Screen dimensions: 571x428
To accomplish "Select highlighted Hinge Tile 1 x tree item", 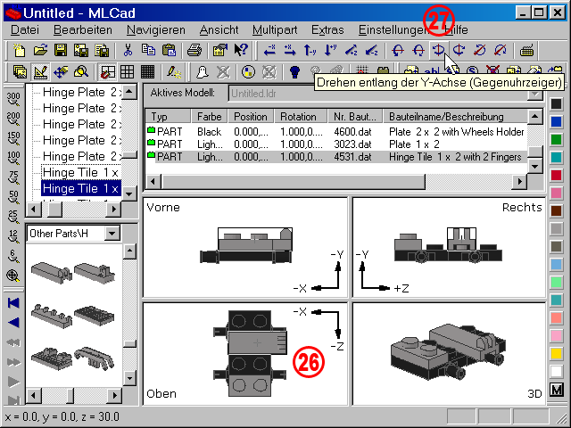I will tap(81, 188).
